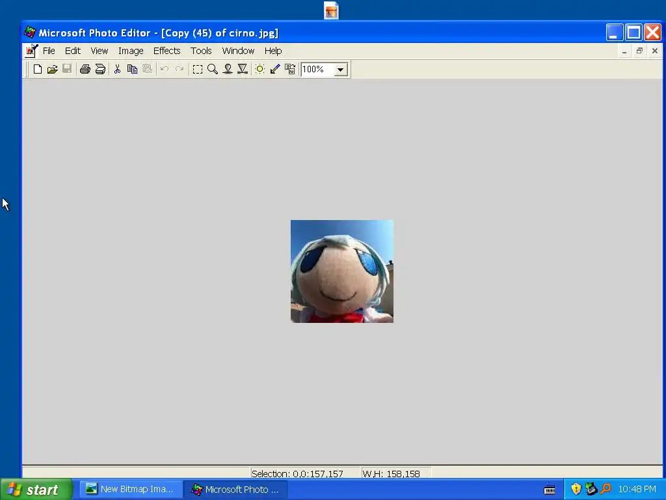Click the Paste toolbar icon
Viewport: 666px width, 500px height.
(147, 69)
